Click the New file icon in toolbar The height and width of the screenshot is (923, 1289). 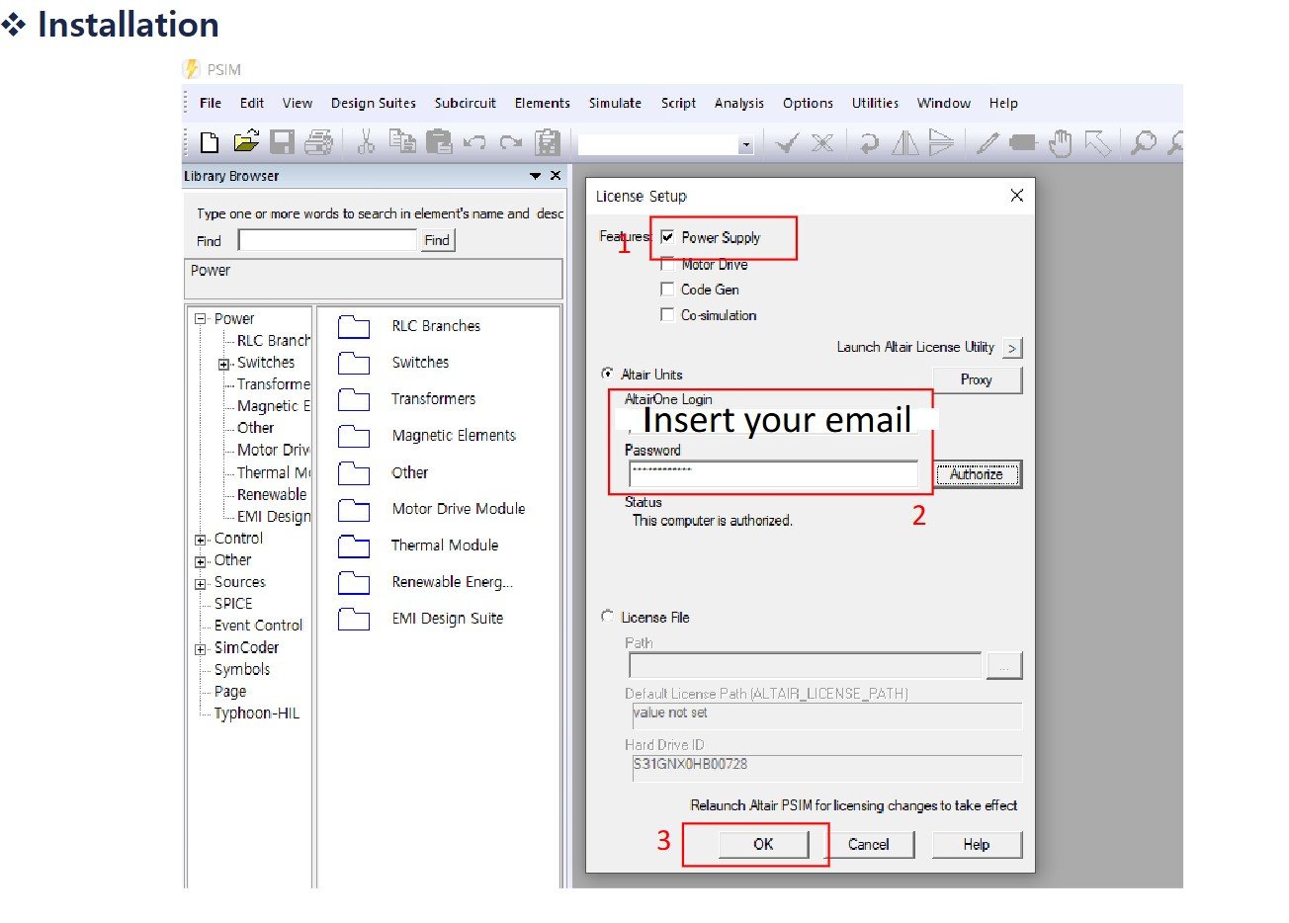pos(209,142)
